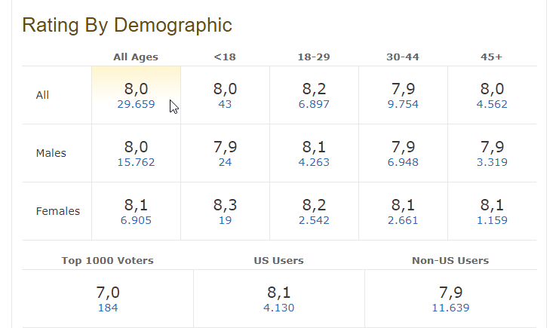
Task: Open Males all ages count 15.762
Action: click(x=136, y=162)
